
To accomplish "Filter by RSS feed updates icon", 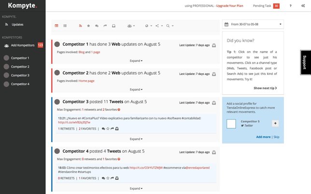I will tap(80, 26).
